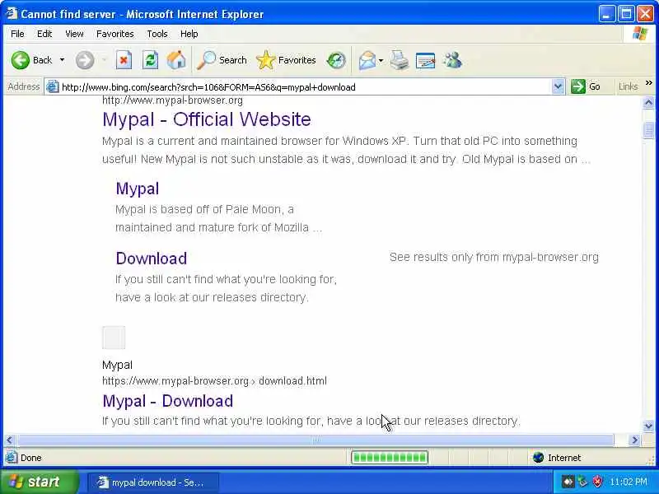
Task: Go to the Home page icon
Action: tap(176, 60)
